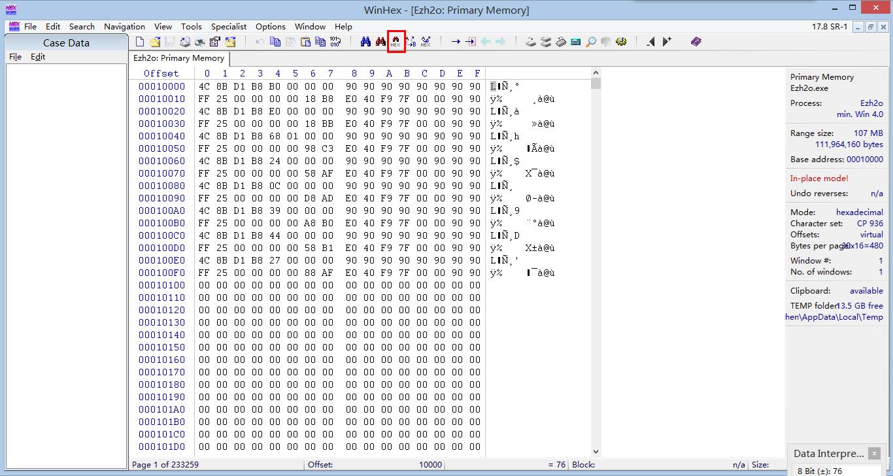This screenshot has width=893, height=476.
Task: Click the Find Hex Values binoculars icon
Action: coord(396,42)
